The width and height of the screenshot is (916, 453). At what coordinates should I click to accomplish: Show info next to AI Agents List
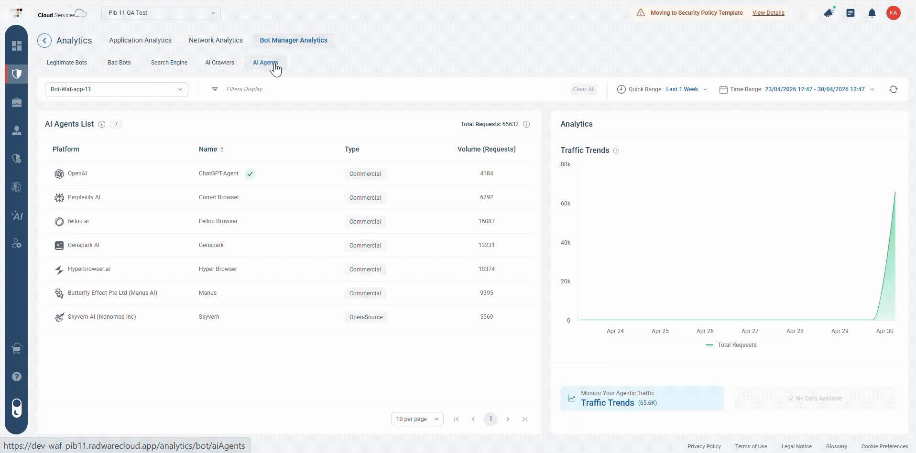(102, 124)
